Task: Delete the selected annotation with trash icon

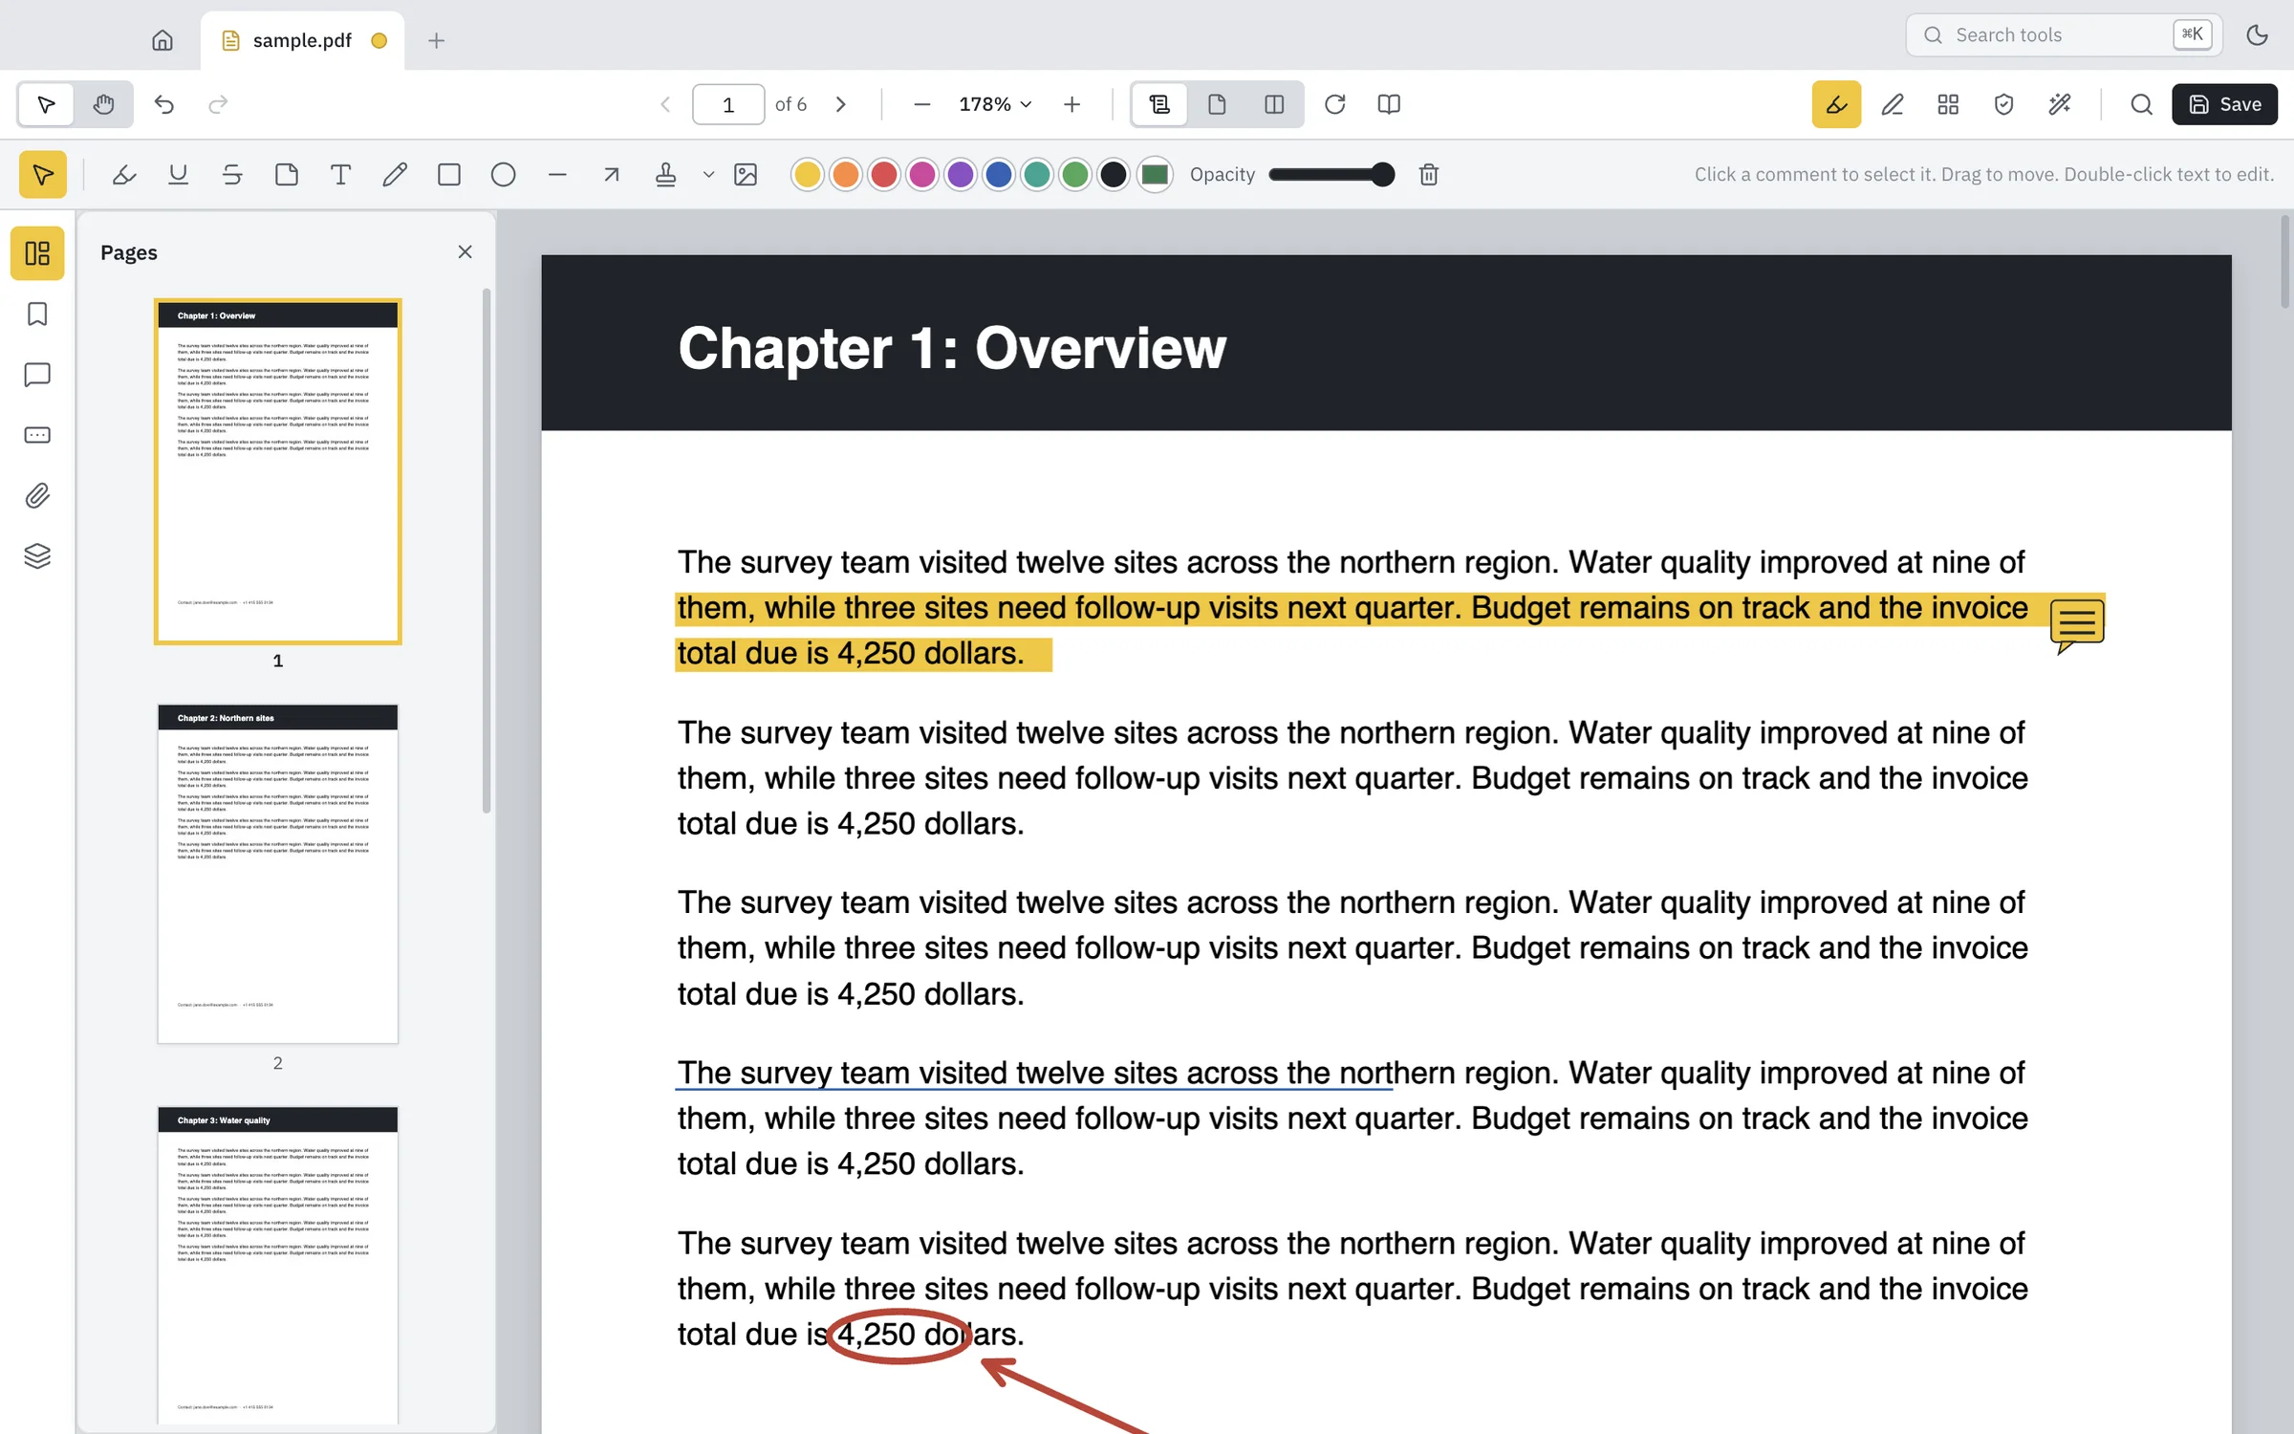Action: point(1429,175)
